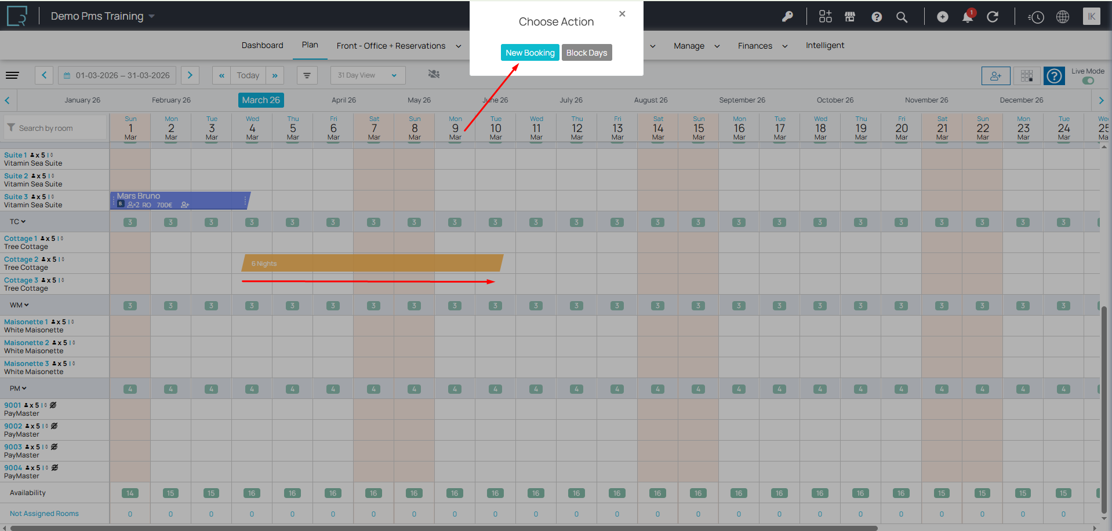Open the magnifier search icon

pos(902,17)
